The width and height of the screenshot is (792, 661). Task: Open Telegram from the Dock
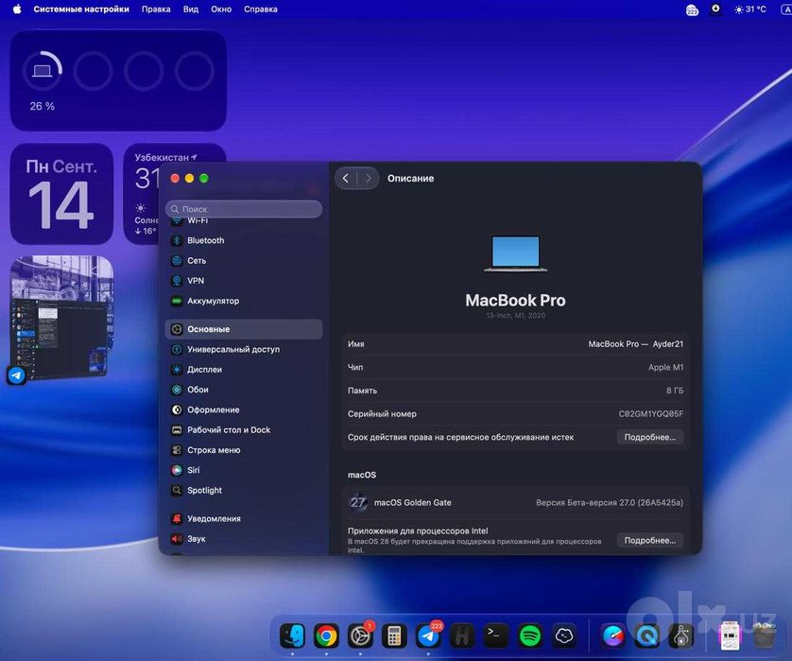pos(428,635)
